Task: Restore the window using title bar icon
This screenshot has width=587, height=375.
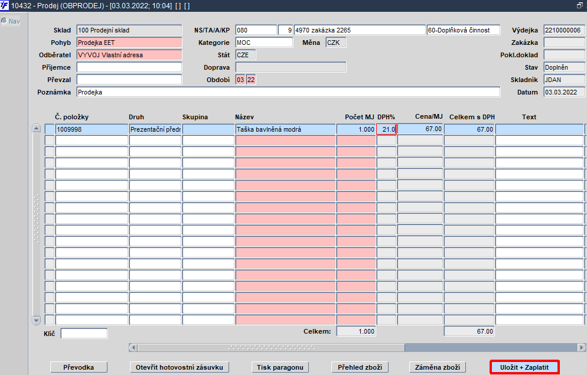Action: tap(580, 5)
